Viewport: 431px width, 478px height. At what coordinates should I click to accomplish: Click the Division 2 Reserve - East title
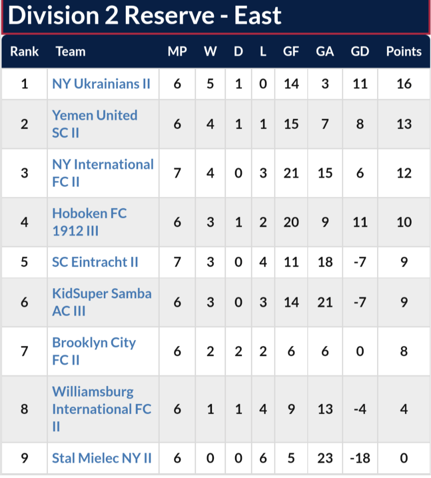pyautogui.click(x=145, y=15)
